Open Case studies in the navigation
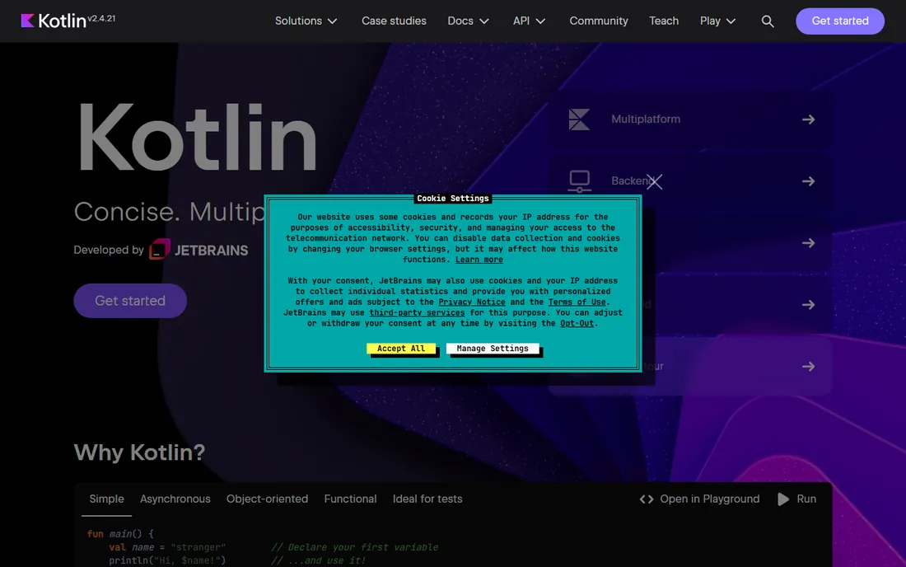 (394, 21)
